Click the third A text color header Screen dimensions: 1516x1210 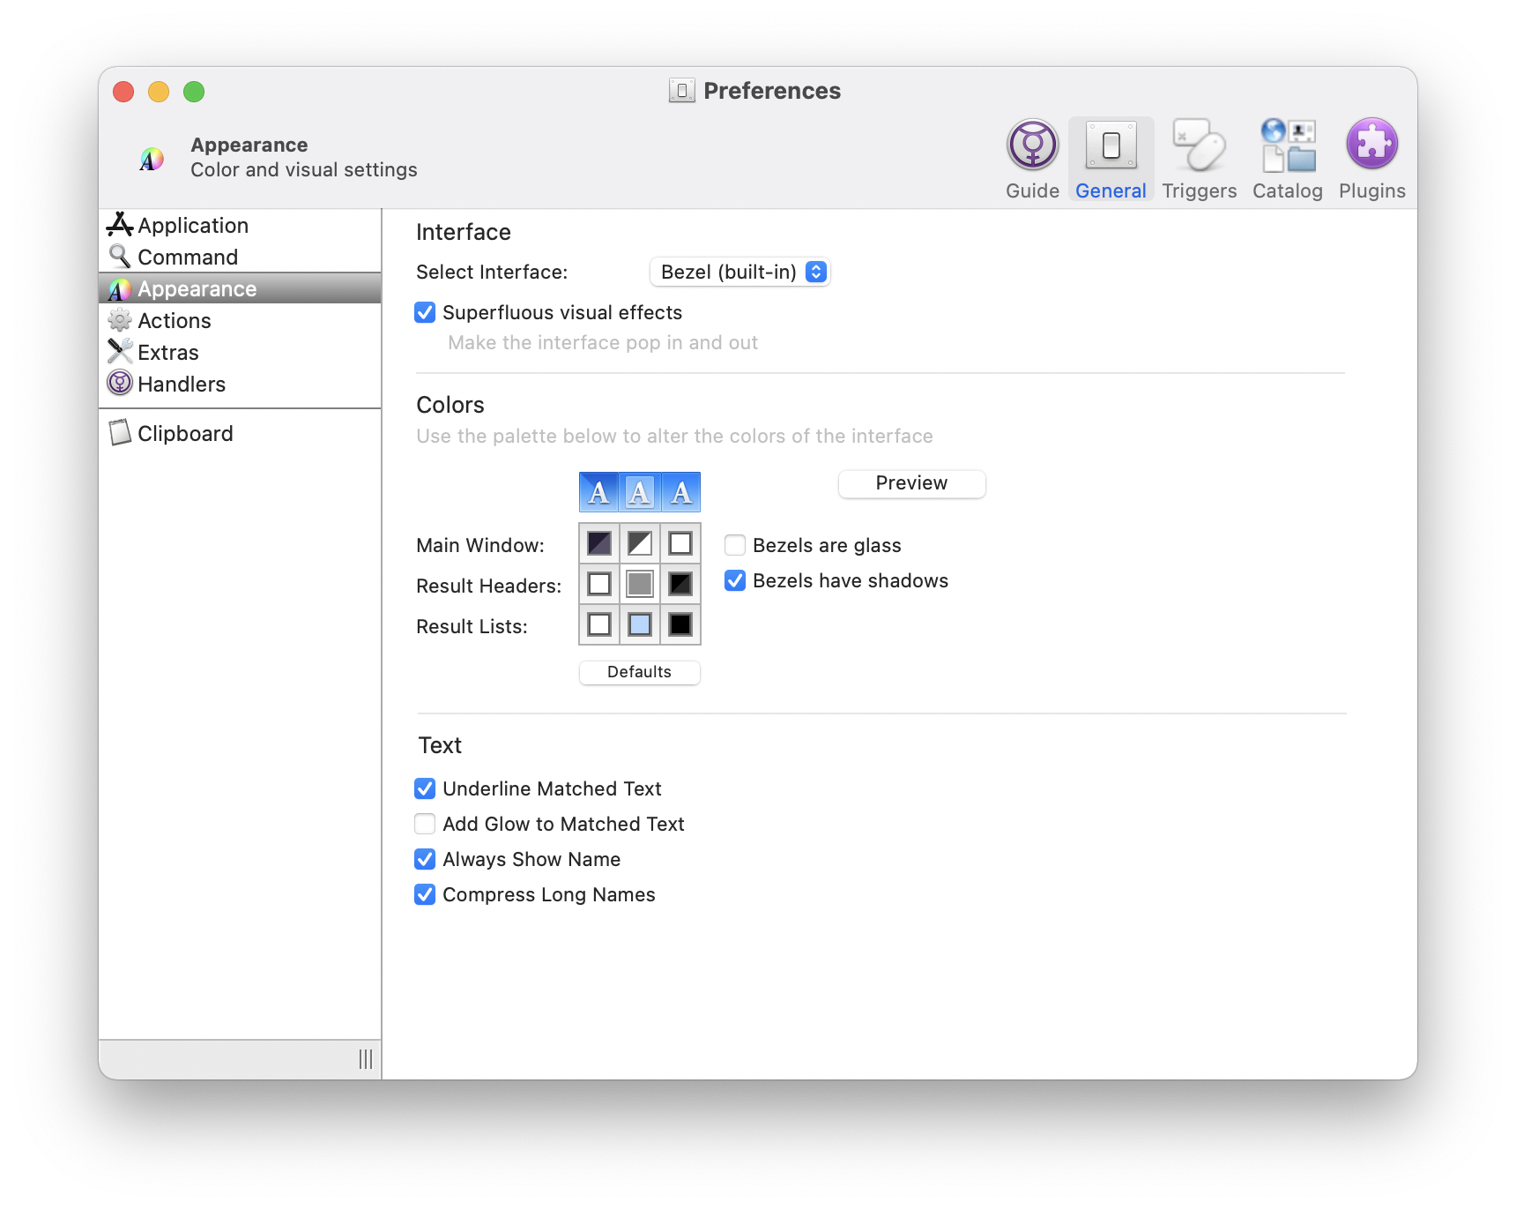(680, 492)
